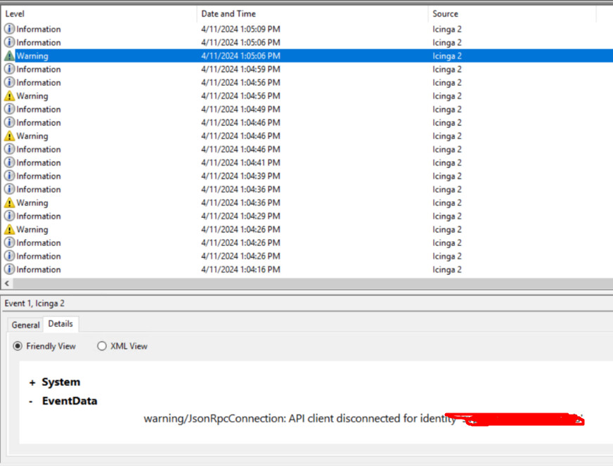Viewport: 613px width, 466px height.
Task: Click the horizontal scrollbar left arrow
Action: (x=7, y=283)
